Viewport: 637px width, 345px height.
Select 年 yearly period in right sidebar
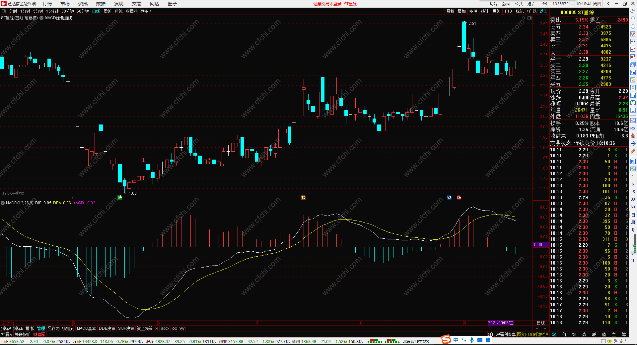tap(633, 260)
